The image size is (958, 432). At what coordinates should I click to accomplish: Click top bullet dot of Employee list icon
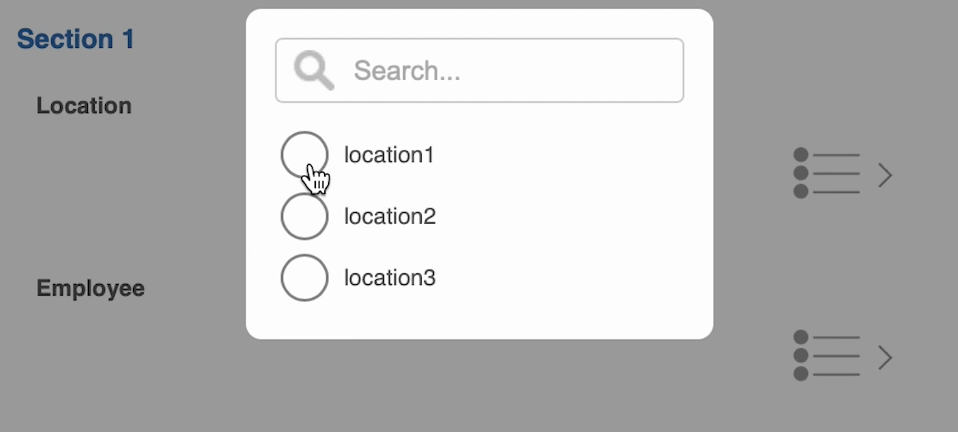[x=801, y=337]
